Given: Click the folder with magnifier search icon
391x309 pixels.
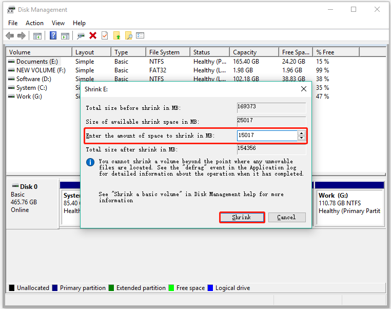Looking at the screenshot, I should [129, 35].
